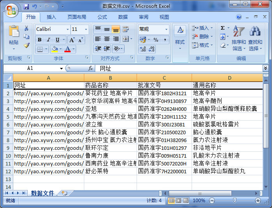
Task: Switch to the 公式 ribbon tab
Action: [102, 17]
